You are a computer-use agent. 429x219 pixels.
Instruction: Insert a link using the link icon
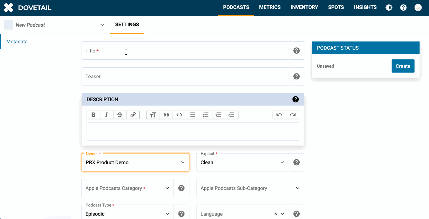[x=133, y=115]
